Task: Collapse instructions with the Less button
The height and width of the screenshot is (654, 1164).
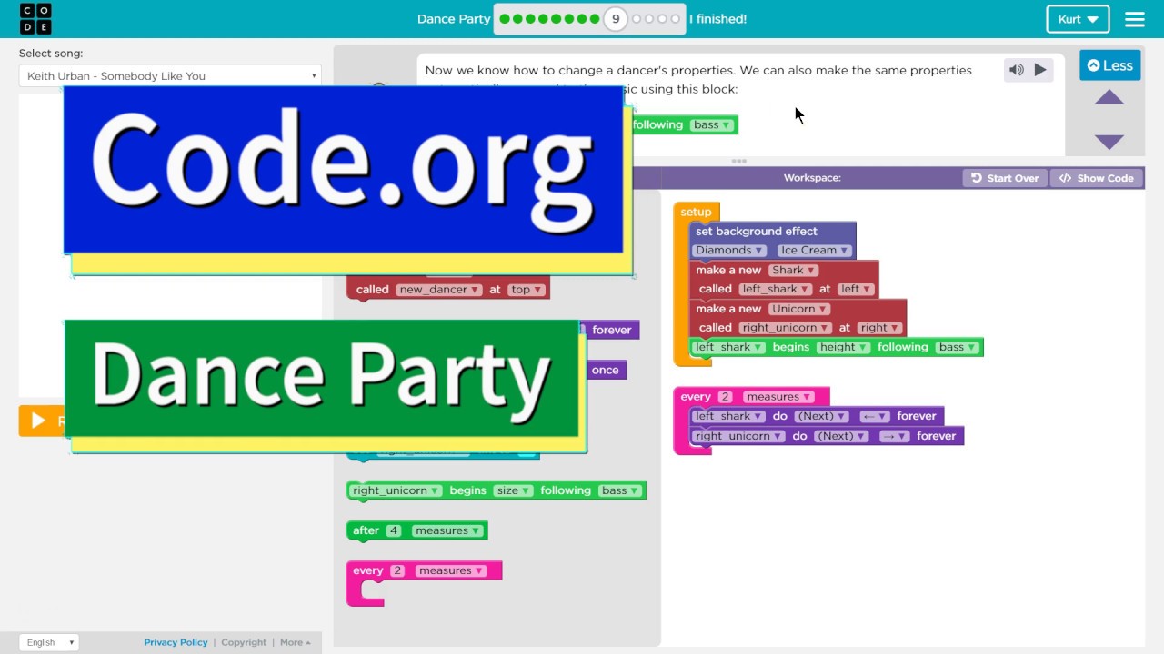Action: [1109, 65]
